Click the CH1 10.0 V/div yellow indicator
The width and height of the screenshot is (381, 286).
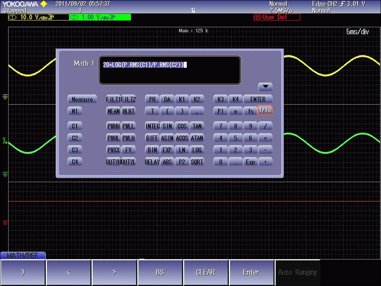[39, 17]
